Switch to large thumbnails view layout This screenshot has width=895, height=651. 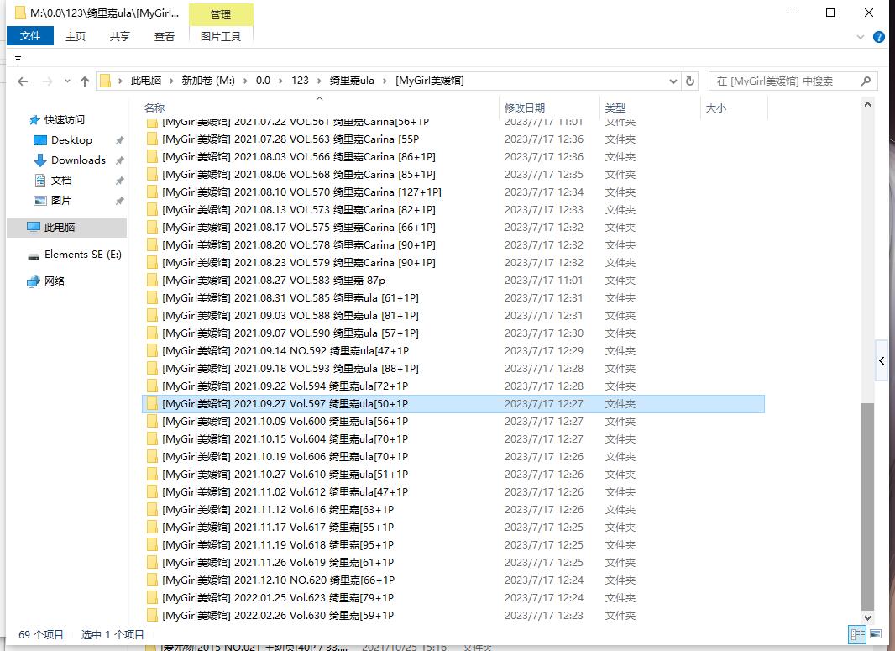pos(876,634)
